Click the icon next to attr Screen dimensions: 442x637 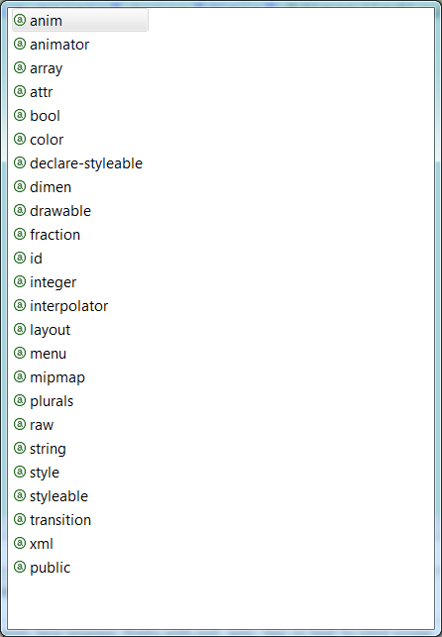click(20, 91)
